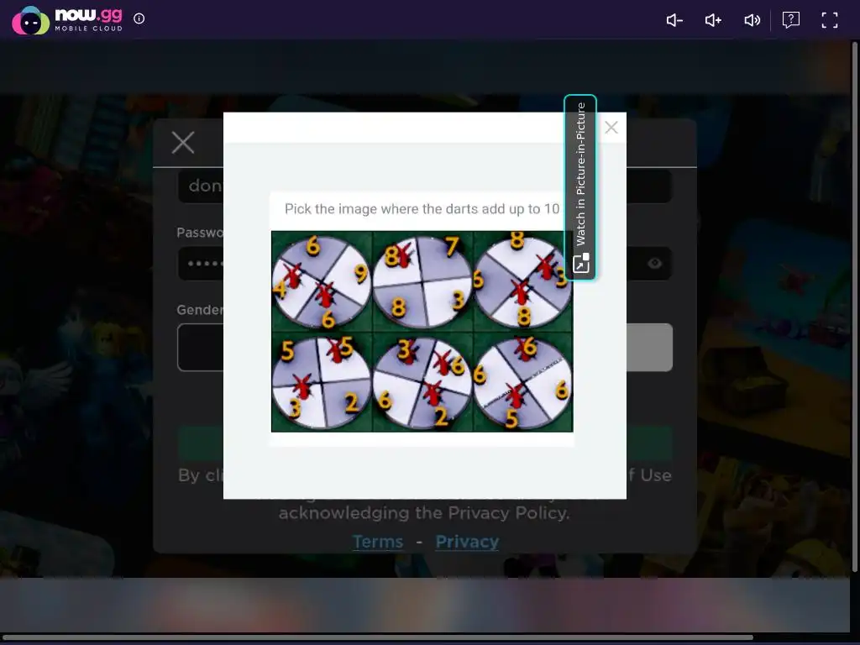Screen dimensions: 860x645
Task: Raise volume with the volume-up icon
Action: 713,20
